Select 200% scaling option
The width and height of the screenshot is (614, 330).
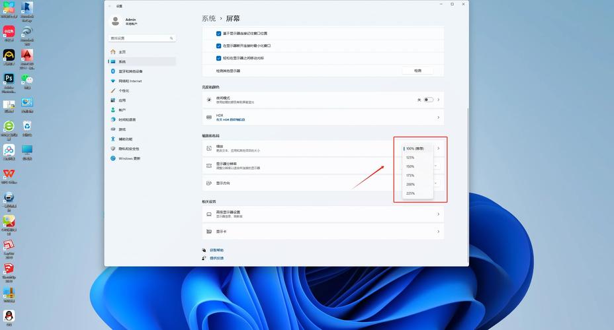[410, 184]
